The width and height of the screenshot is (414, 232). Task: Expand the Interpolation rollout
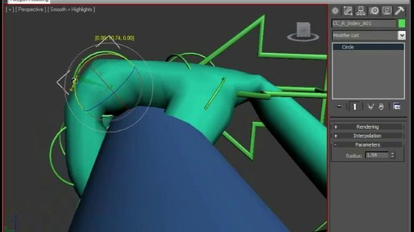tap(367, 136)
